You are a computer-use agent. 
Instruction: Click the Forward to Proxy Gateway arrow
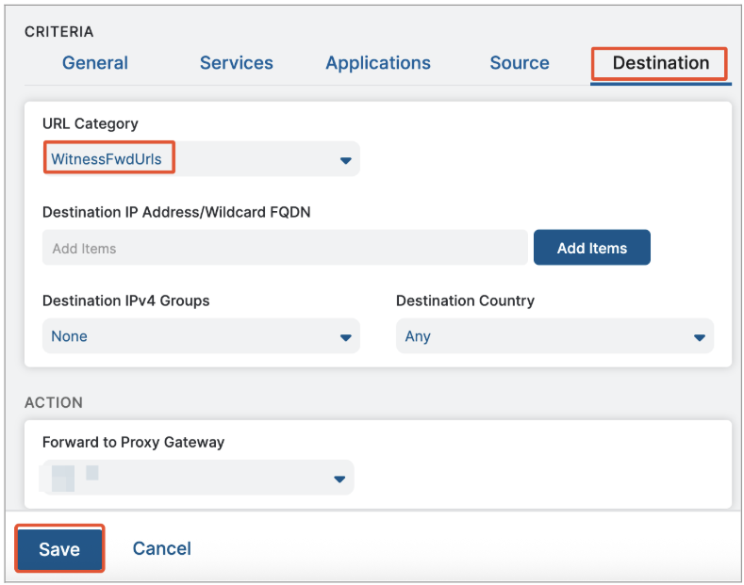pos(339,479)
